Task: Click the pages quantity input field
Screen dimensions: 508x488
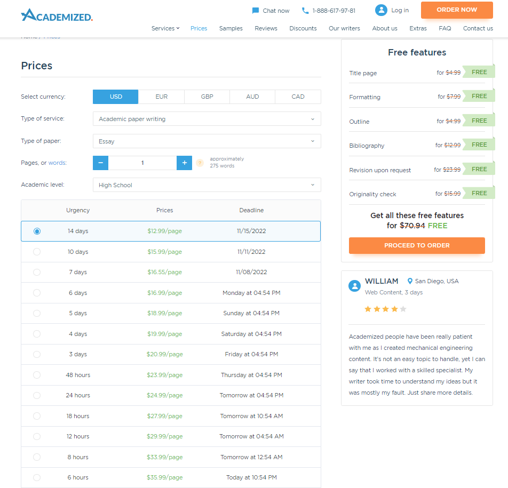Action: point(142,163)
